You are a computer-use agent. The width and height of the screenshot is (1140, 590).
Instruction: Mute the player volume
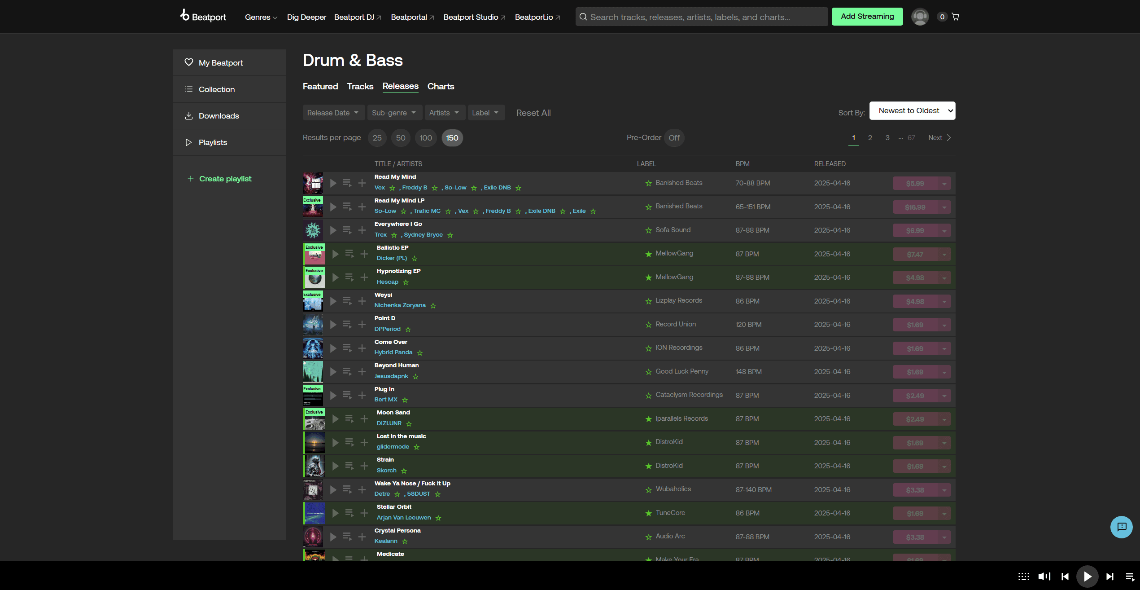coord(1044,577)
